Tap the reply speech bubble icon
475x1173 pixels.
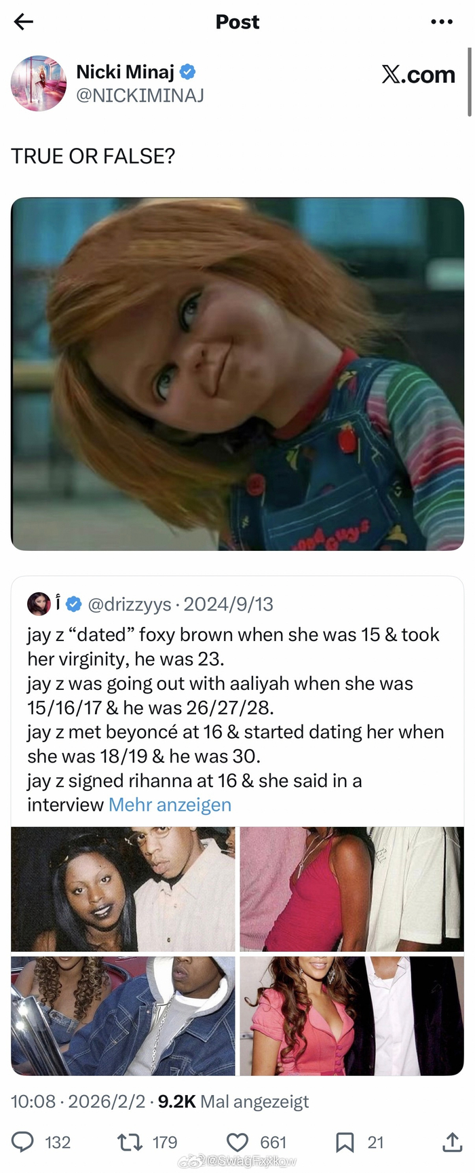pyautogui.click(x=23, y=1142)
